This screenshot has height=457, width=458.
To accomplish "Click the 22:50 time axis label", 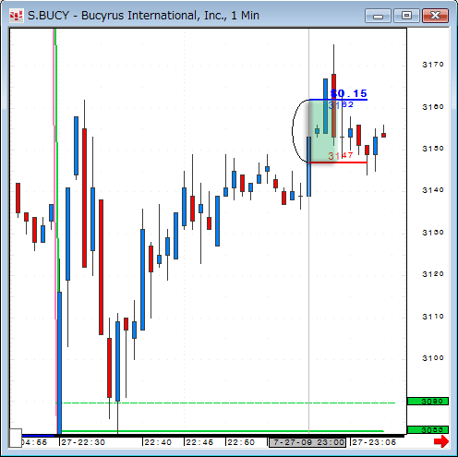I will (241, 442).
